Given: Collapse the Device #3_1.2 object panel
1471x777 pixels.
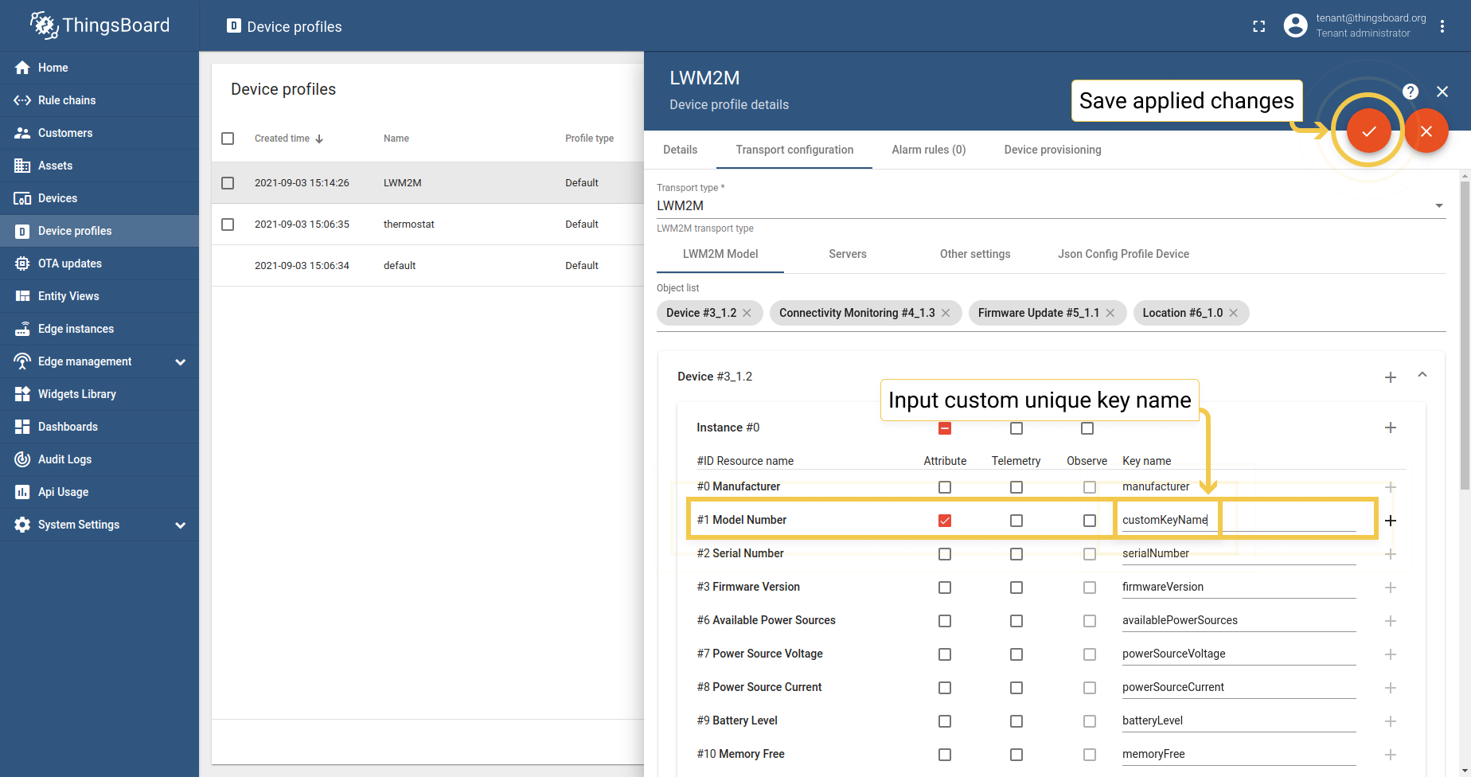Looking at the screenshot, I should click(1422, 375).
